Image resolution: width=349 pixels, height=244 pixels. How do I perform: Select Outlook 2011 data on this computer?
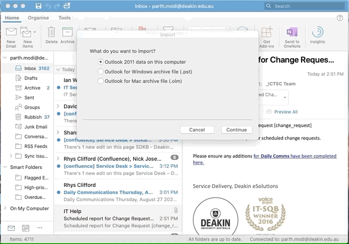click(x=100, y=62)
